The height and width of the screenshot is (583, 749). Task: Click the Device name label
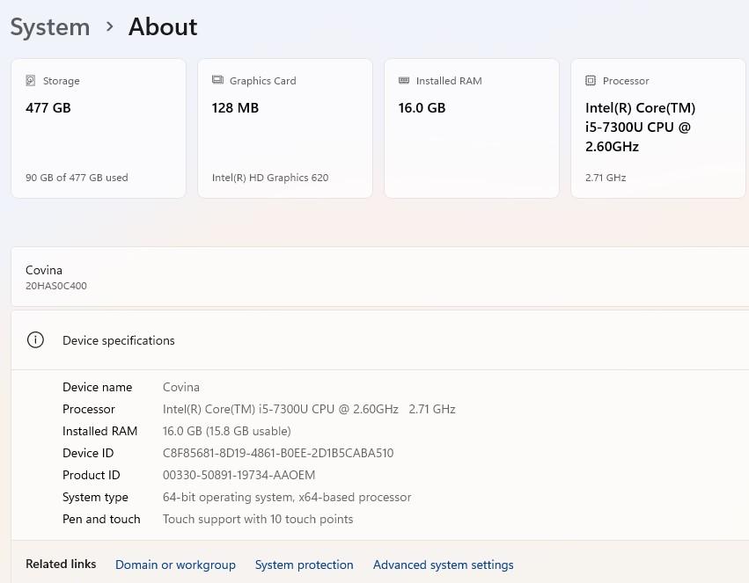tap(97, 387)
